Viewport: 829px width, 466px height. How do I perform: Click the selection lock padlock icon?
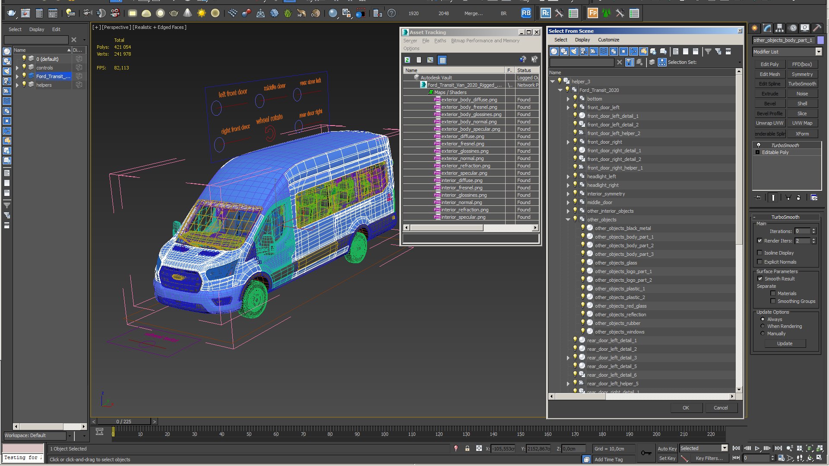pyautogui.click(x=467, y=449)
